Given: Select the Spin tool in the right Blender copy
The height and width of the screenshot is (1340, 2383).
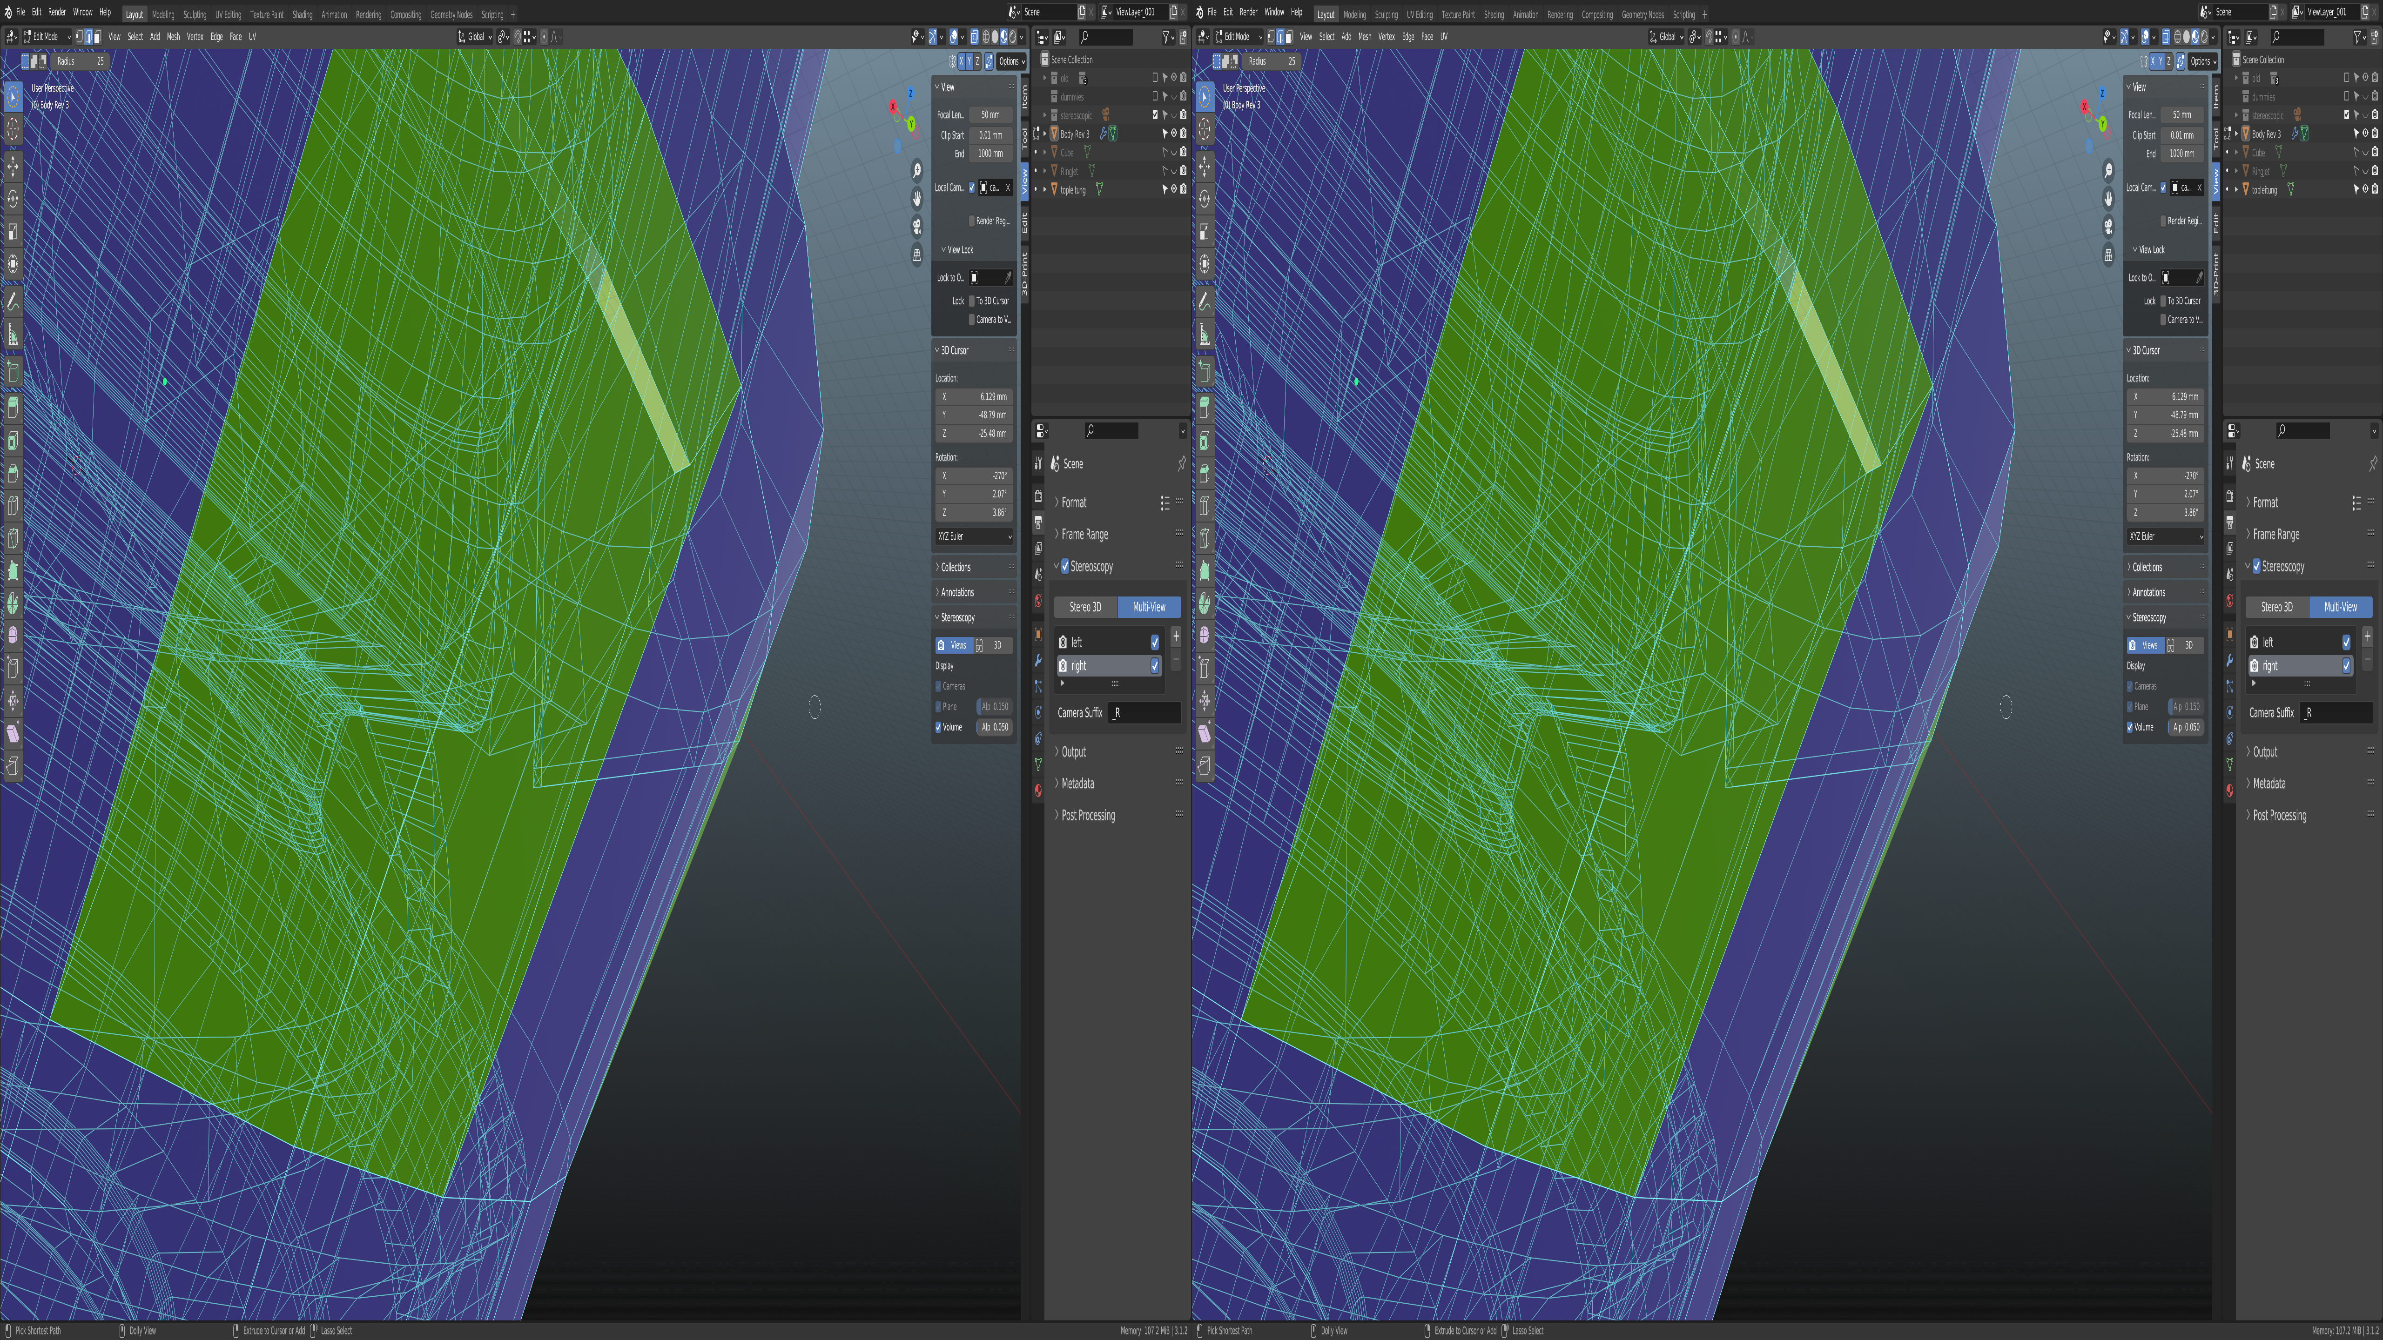Looking at the screenshot, I should click(1205, 603).
